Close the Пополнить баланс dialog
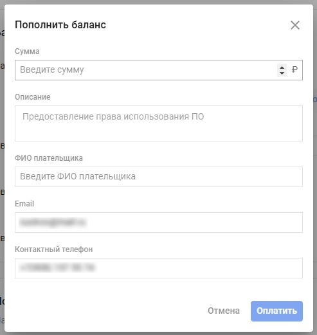Image resolution: width=317 pixels, height=335 pixels. [295, 25]
